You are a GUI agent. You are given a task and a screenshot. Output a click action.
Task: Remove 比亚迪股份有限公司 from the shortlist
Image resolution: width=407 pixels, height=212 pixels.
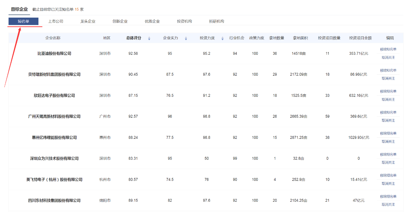pos(388,49)
